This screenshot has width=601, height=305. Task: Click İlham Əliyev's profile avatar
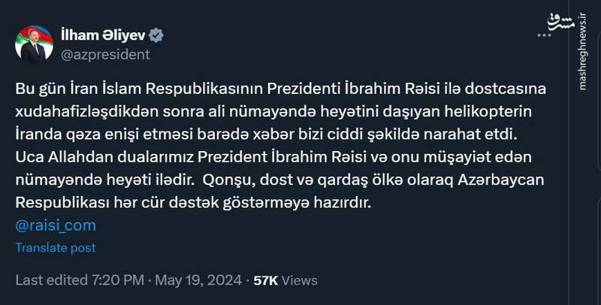pos(34,43)
